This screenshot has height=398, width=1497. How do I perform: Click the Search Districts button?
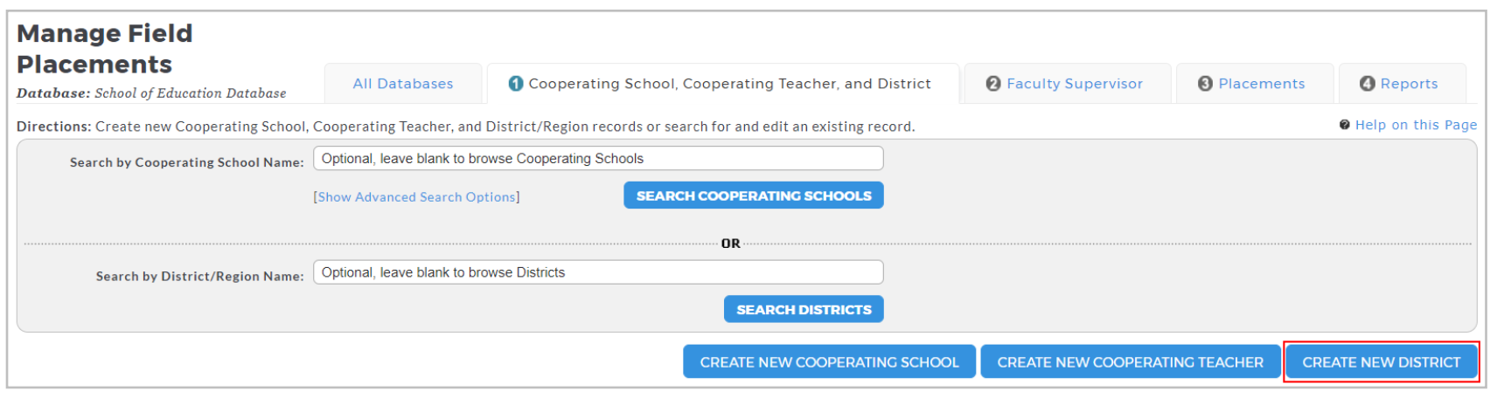click(804, 309)
